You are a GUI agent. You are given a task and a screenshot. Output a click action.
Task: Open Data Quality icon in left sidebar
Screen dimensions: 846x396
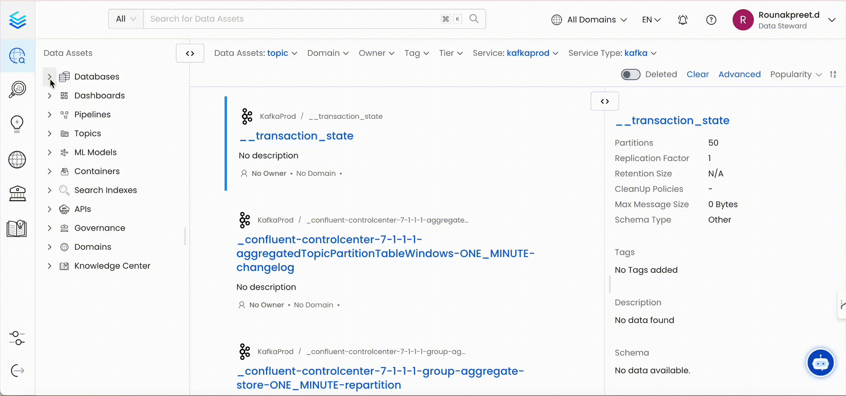17,89
